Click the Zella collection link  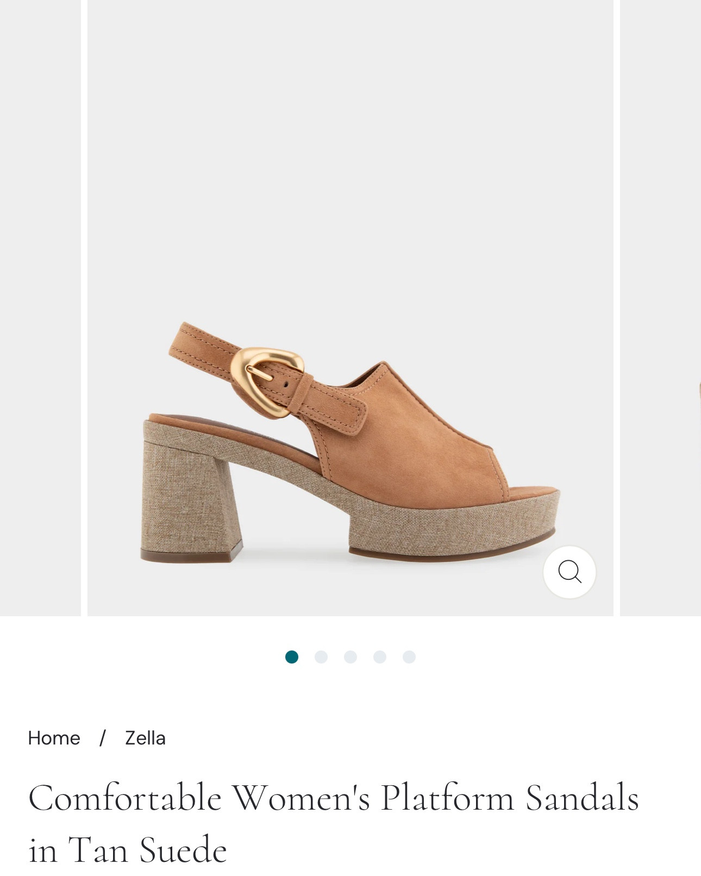(145, 738)
